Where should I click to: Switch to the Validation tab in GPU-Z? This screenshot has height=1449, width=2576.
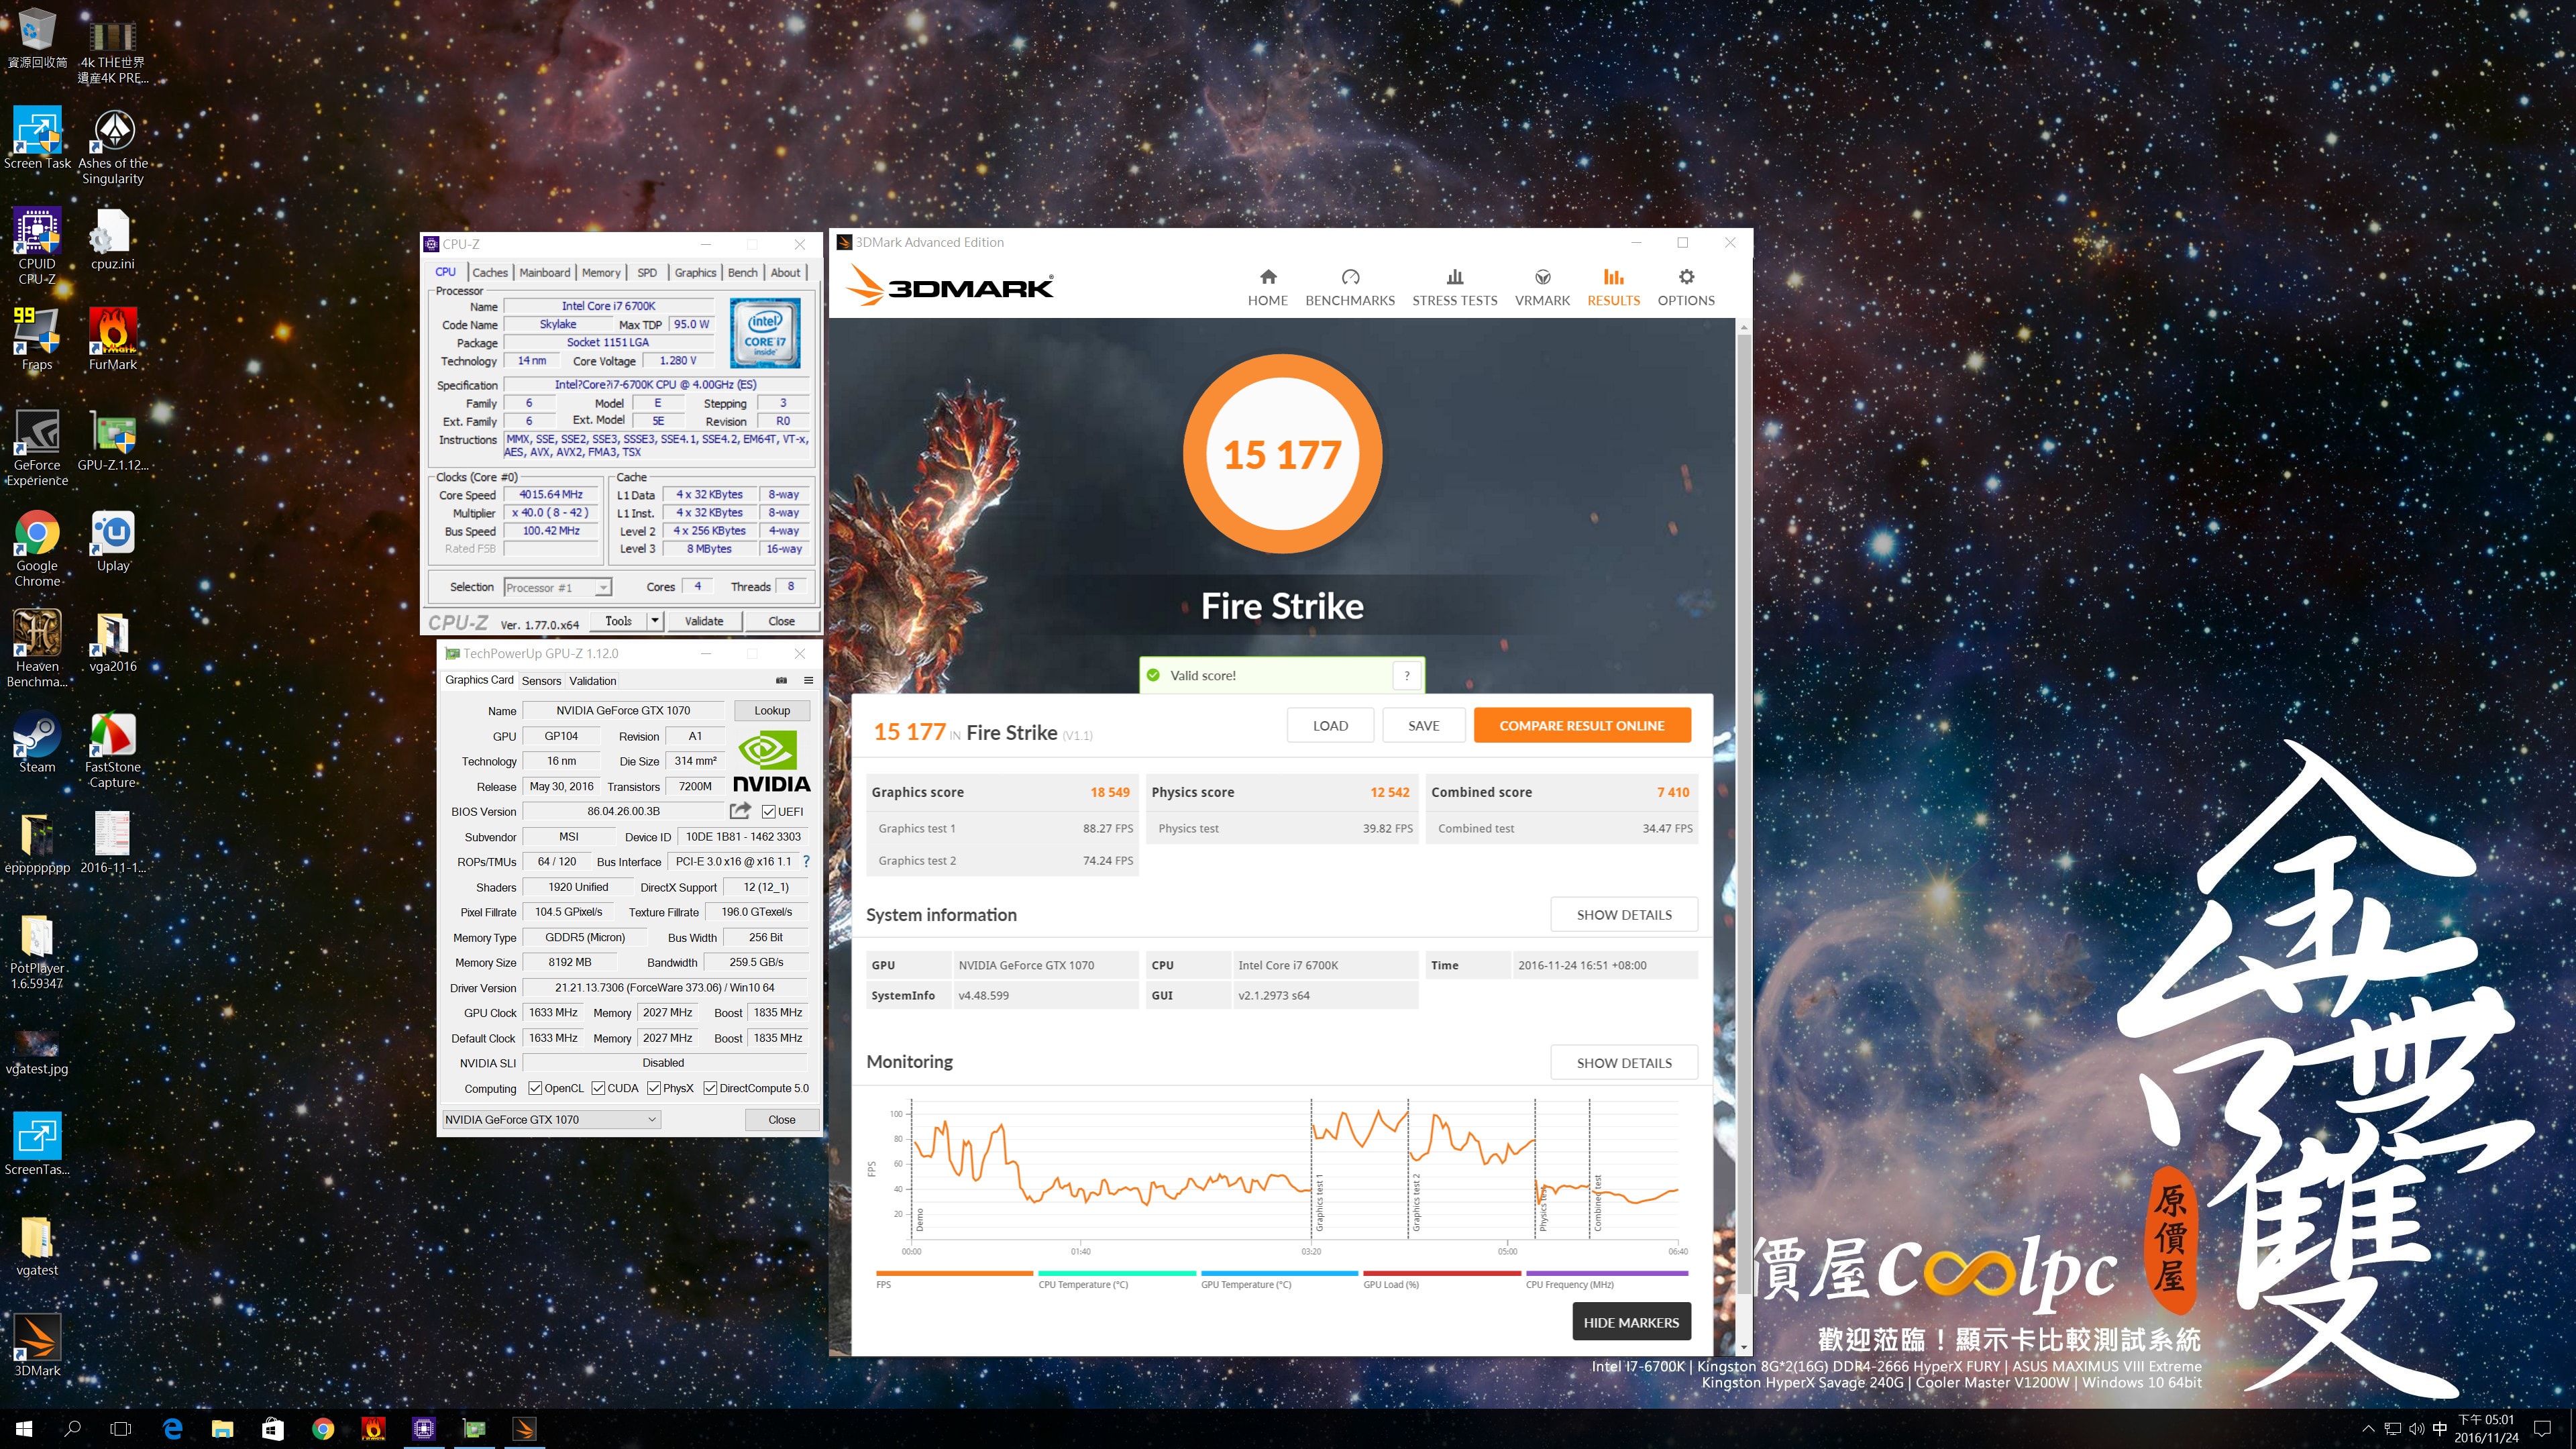click(592, 681)
